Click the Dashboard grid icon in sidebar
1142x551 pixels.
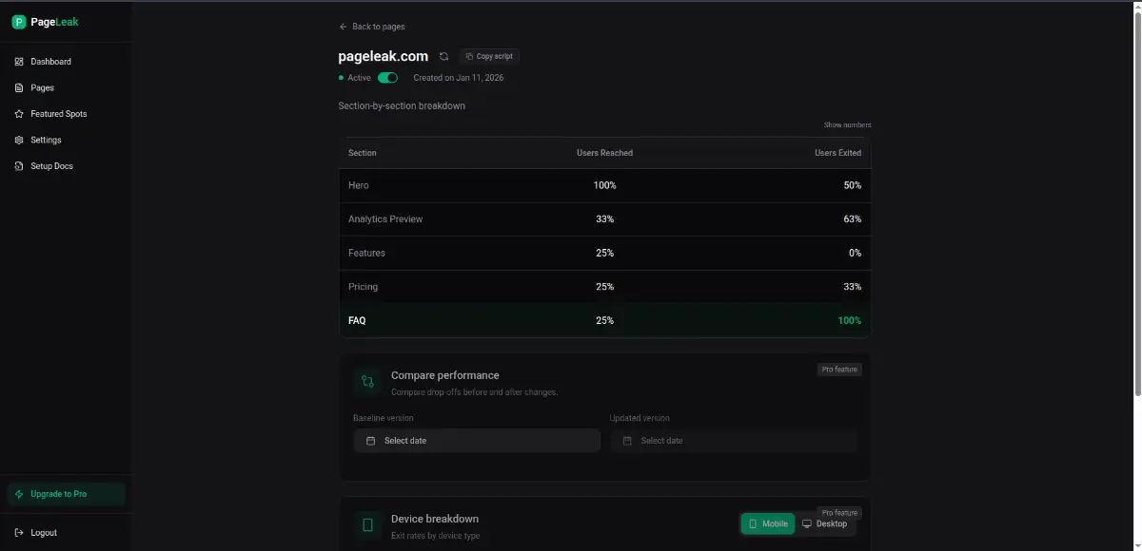[20, 62]
